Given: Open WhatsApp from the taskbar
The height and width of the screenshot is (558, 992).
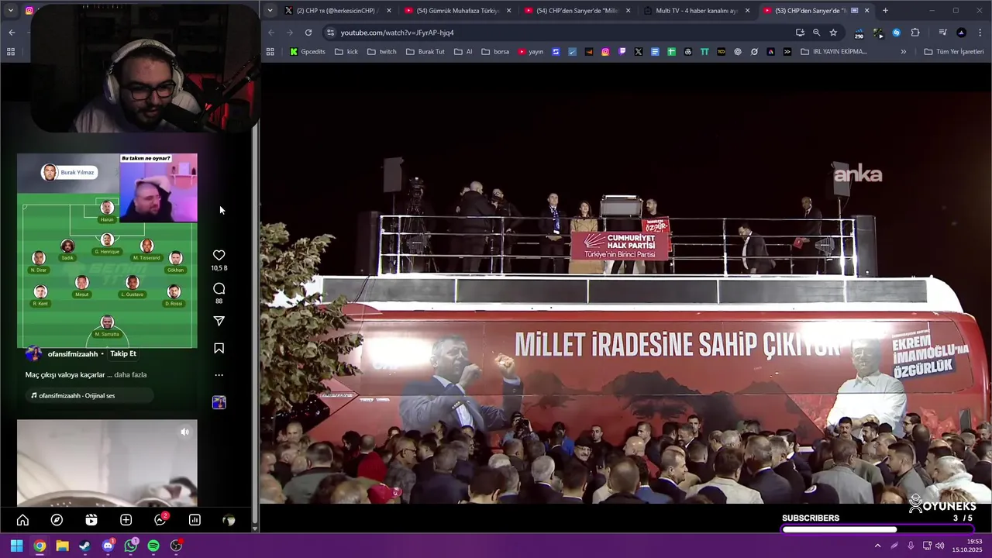Looking at the screenshot, I should (131, 546).
